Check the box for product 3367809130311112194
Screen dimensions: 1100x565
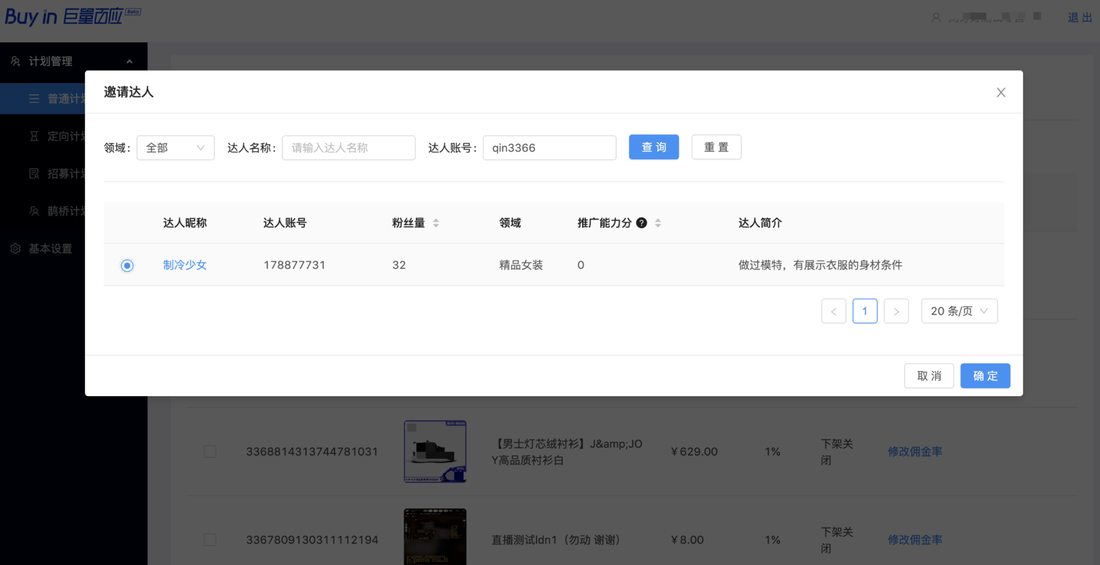(x=210, y=540)
